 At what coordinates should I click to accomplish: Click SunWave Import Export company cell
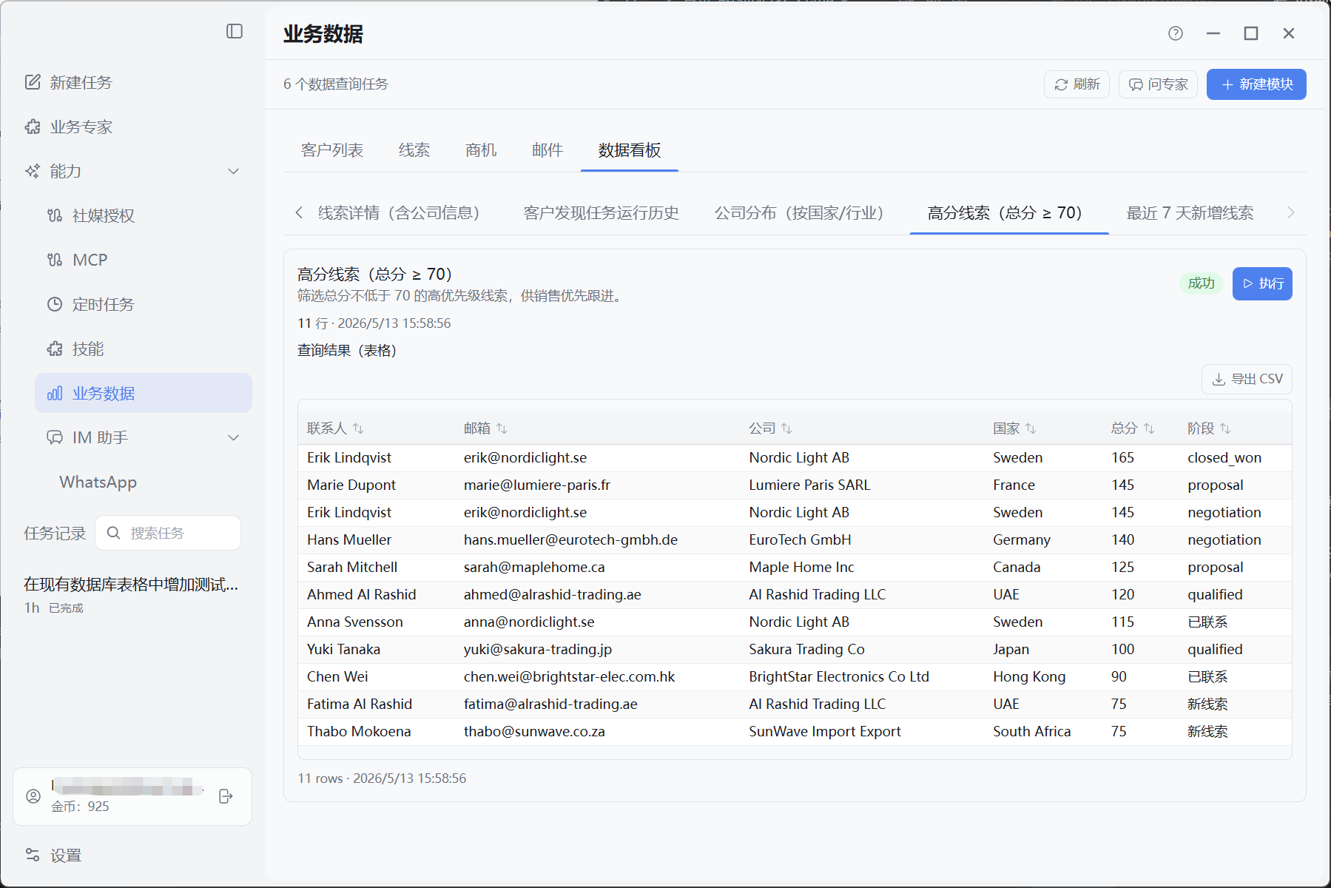click(825, 731)
